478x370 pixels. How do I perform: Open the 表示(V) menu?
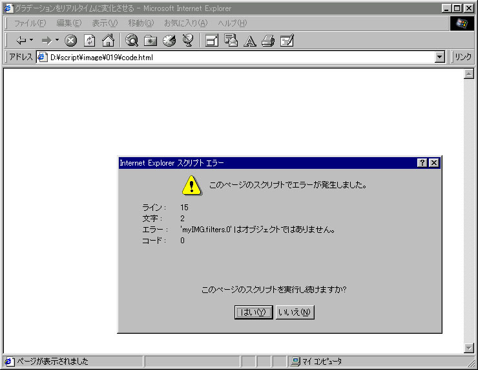(105, 23)
